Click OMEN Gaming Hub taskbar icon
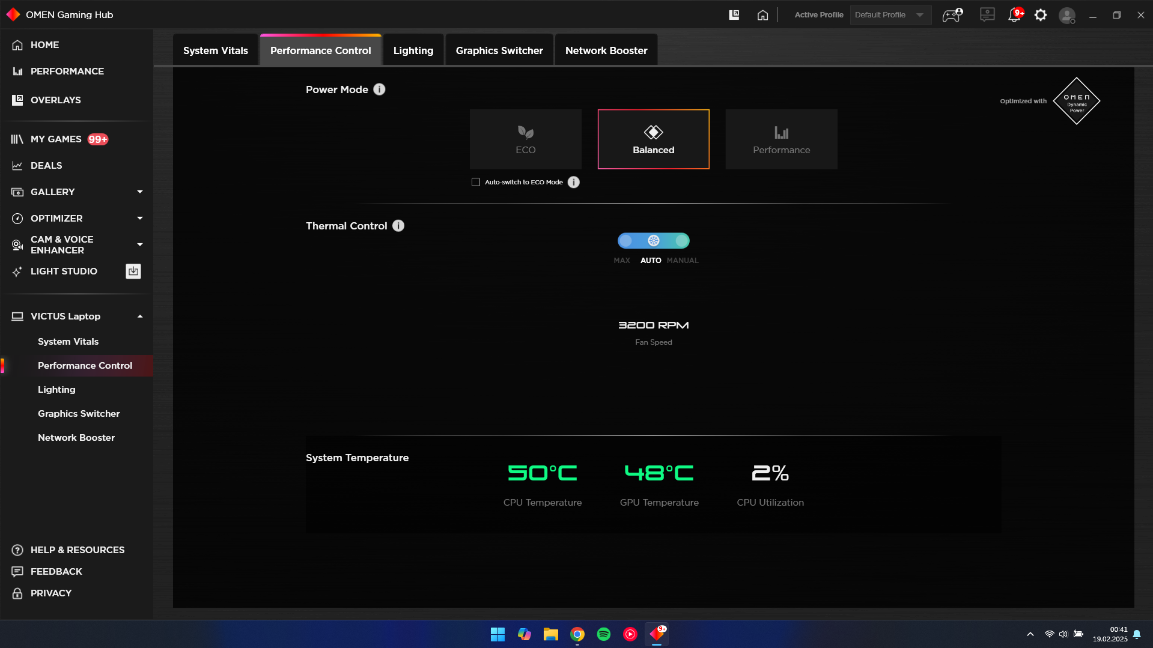1153x648 pixels. click(x=657, y=634)
